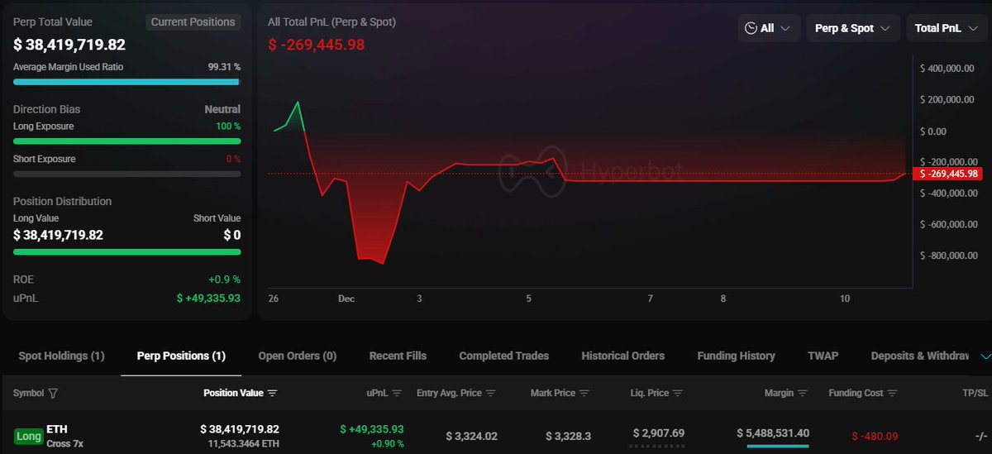Open the Open Orders (0) tab

point(297,356)
